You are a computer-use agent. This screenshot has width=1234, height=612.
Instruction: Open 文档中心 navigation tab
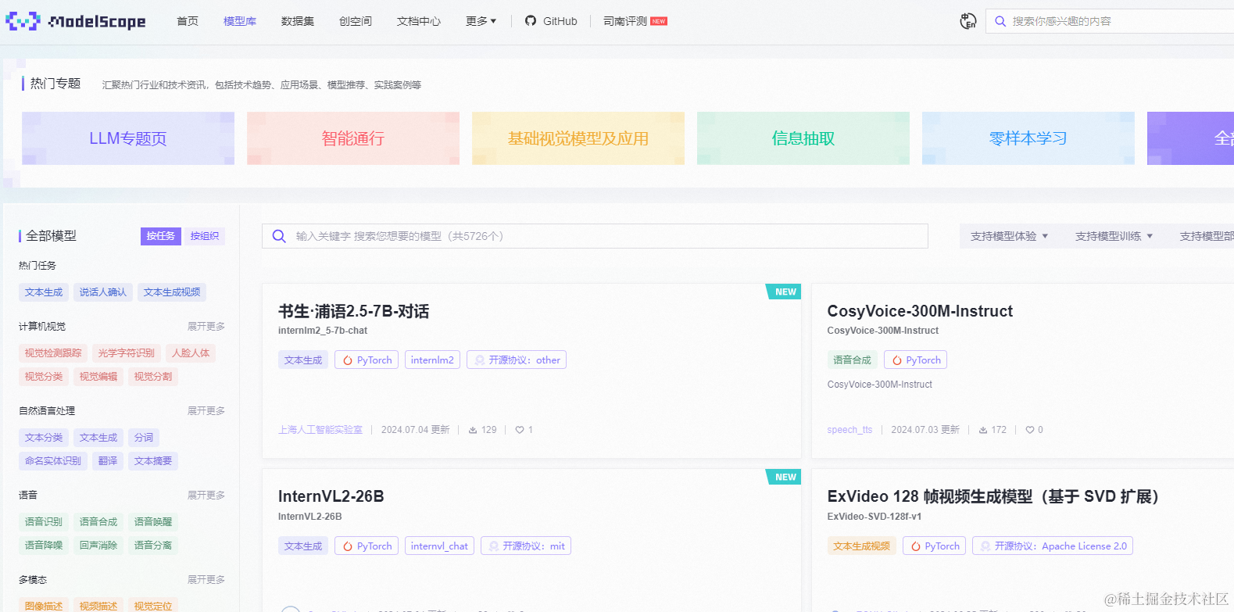coord(419,21)
